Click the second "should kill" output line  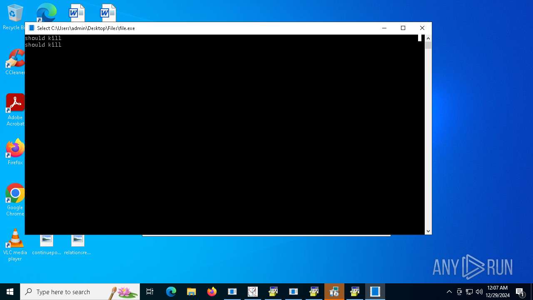43,45
